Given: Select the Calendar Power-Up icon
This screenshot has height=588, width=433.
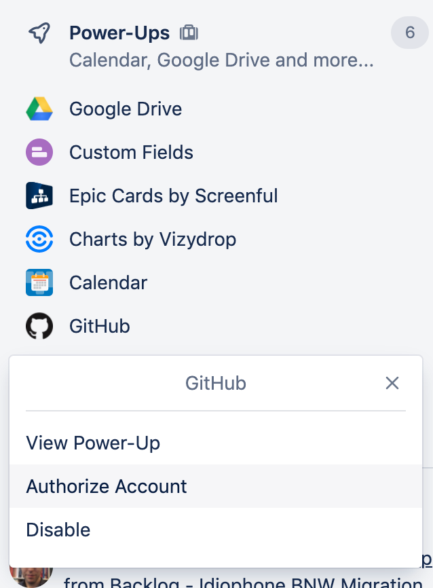Looking at the screenshot, I should [x=39, y=282].
